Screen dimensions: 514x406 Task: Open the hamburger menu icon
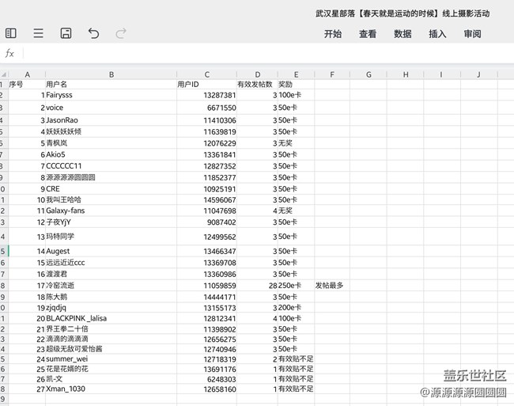point(38,33)
